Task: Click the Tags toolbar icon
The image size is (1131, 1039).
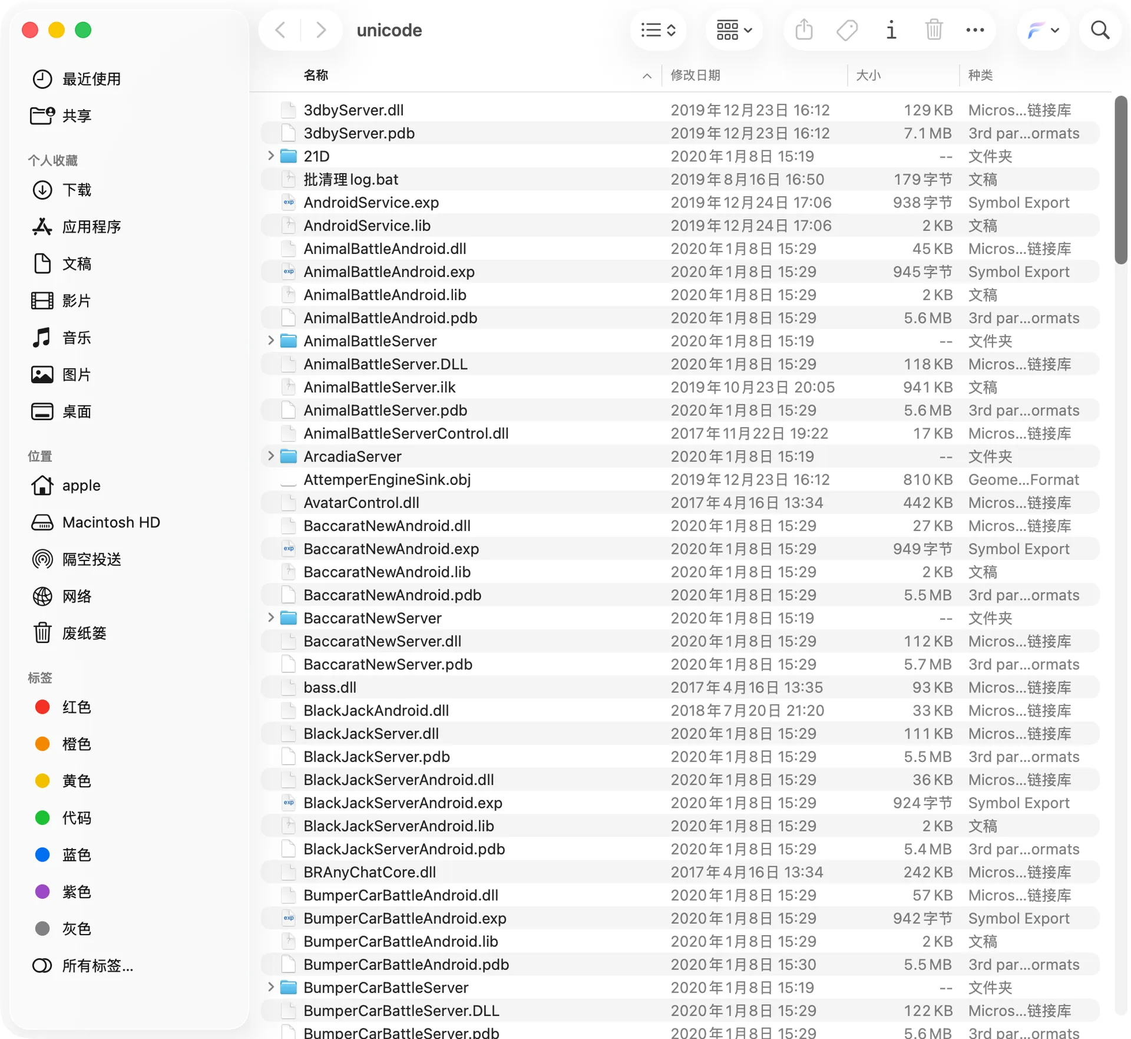Action: (x=847, y=30)
